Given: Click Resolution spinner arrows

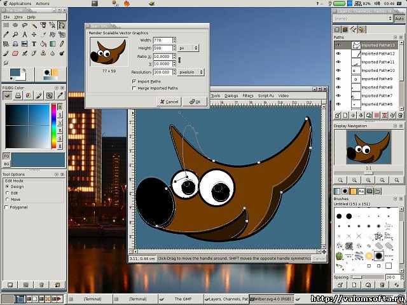Looking at the screenshot, I should pyautogui.click(x=174, y=72).
